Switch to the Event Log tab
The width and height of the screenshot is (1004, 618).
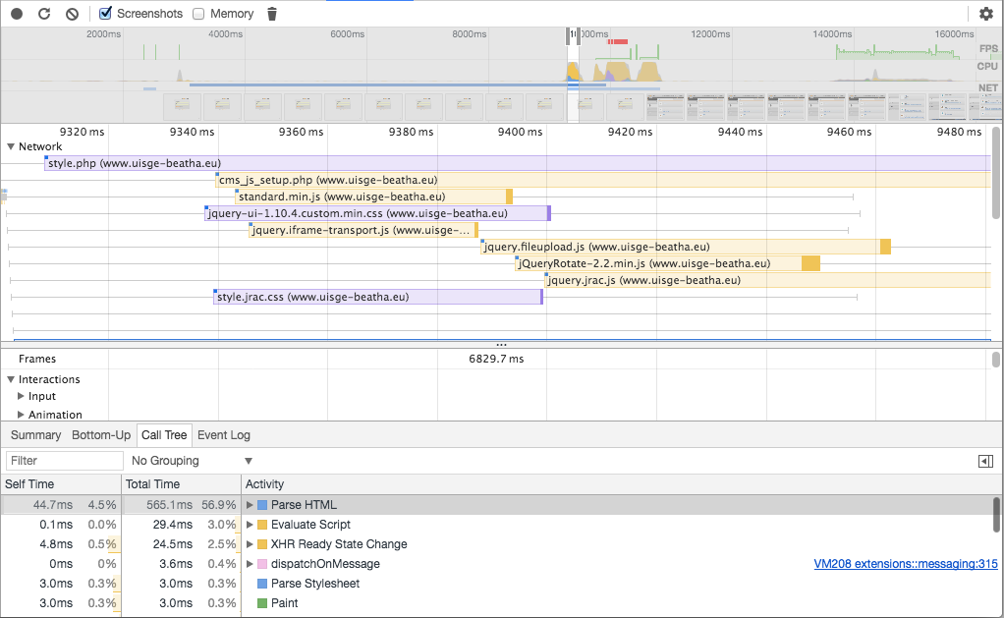coord(224,435)
